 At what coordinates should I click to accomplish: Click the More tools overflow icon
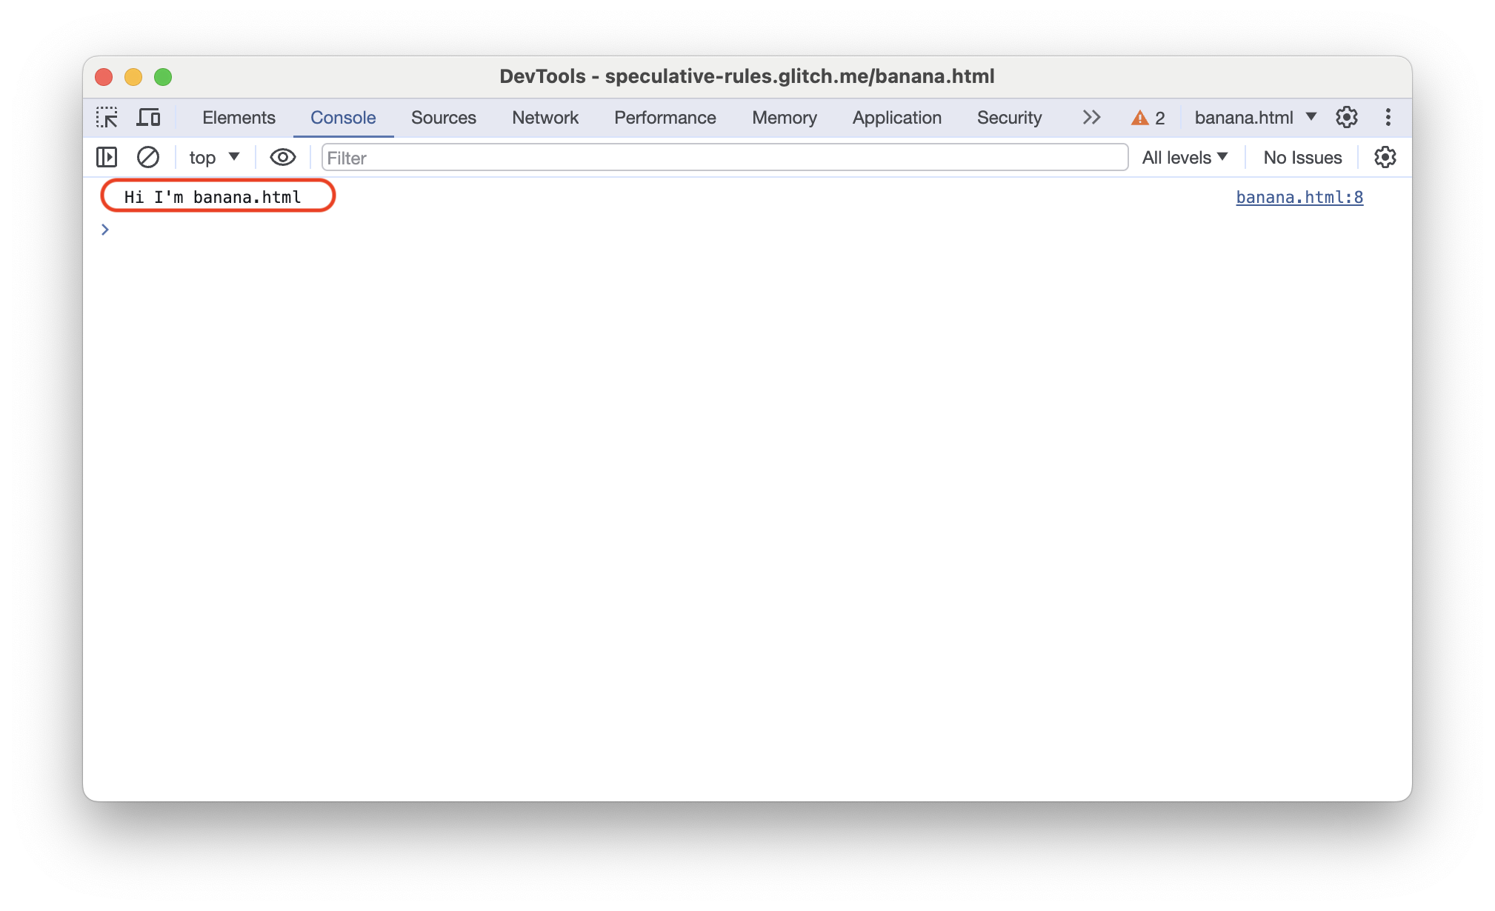click(x=1091, y=118)
